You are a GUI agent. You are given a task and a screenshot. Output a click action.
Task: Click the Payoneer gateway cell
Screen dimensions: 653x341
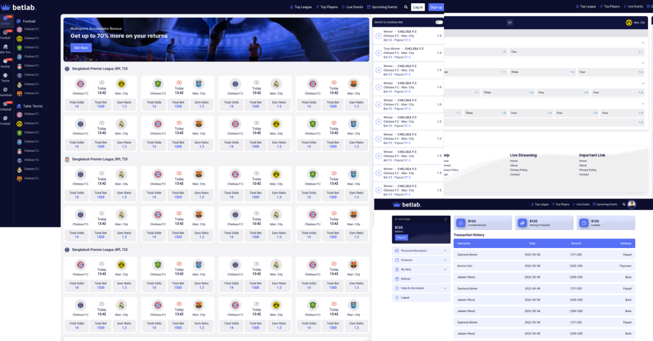pos(625,266)
